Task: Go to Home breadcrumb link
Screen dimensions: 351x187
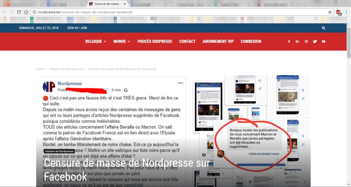Action: tap(40, 69)
